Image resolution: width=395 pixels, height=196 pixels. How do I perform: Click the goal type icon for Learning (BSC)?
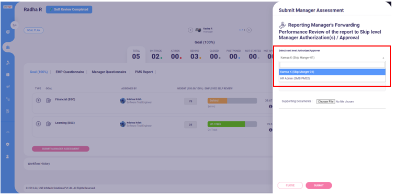click(x=49, y=124)
